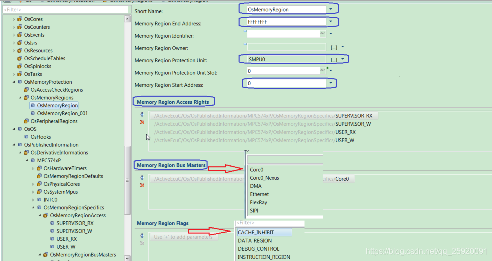
Task: Open Memory Region End Address dropdown arrow
Action: tap(331, 22)
